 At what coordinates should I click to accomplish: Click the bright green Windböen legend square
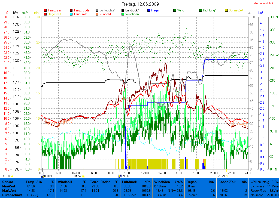tap(123, 14)
